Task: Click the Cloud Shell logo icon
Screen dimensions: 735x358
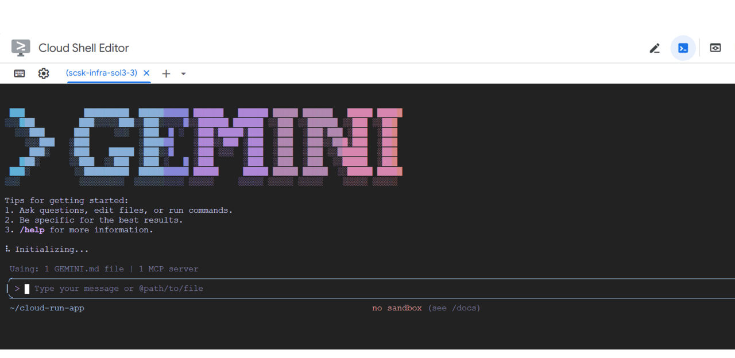Action: point(21,48)
